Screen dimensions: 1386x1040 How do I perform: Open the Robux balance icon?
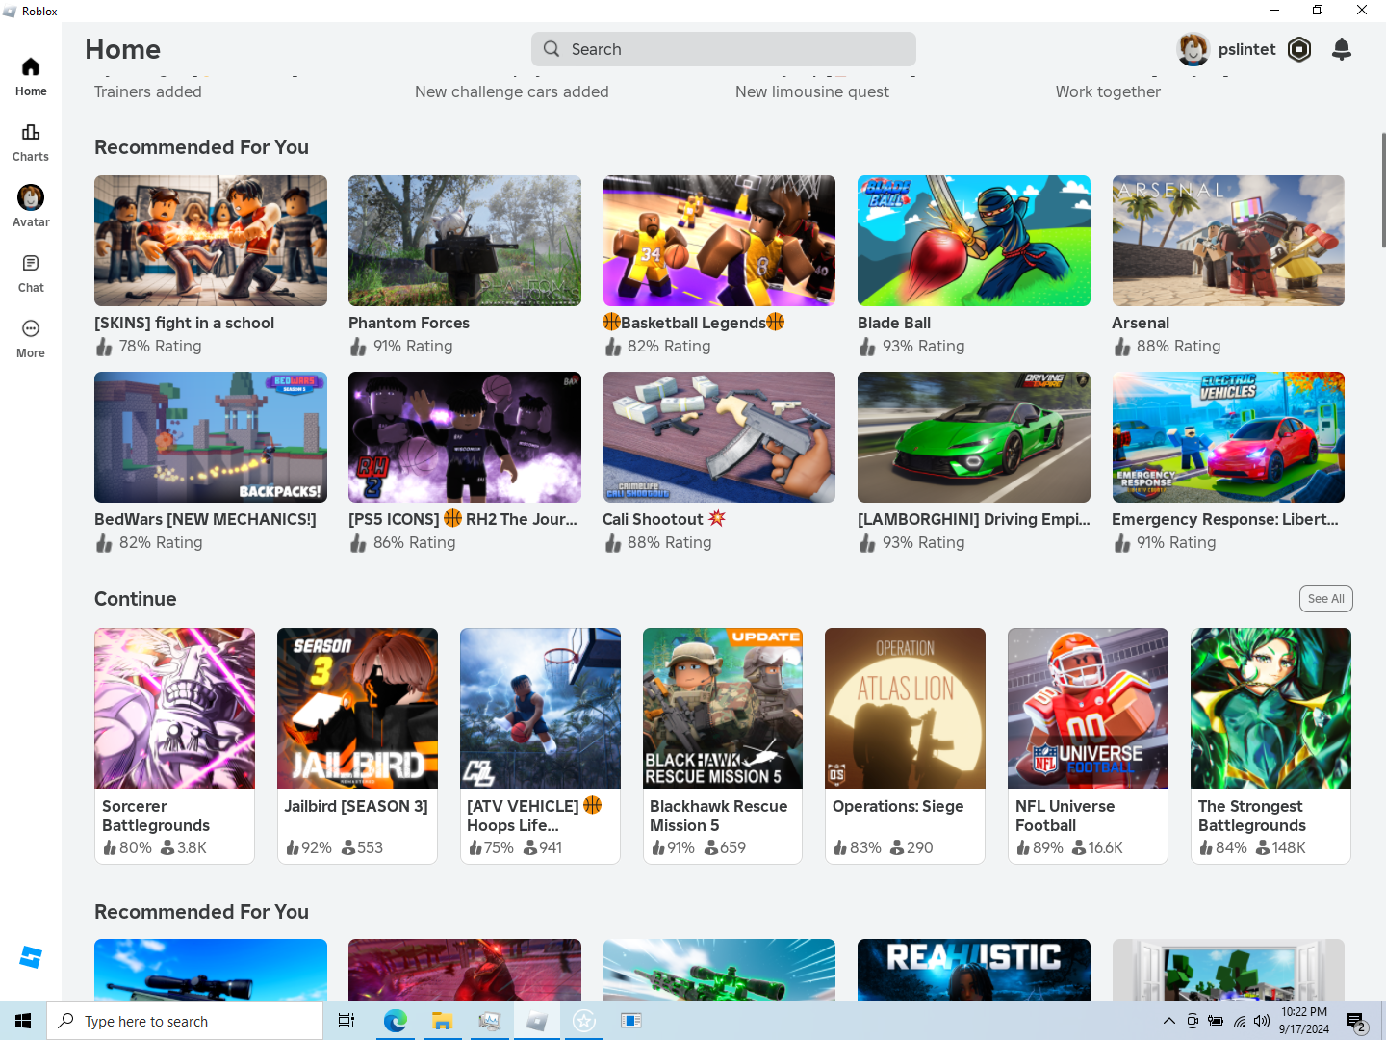coord(1299,49)
